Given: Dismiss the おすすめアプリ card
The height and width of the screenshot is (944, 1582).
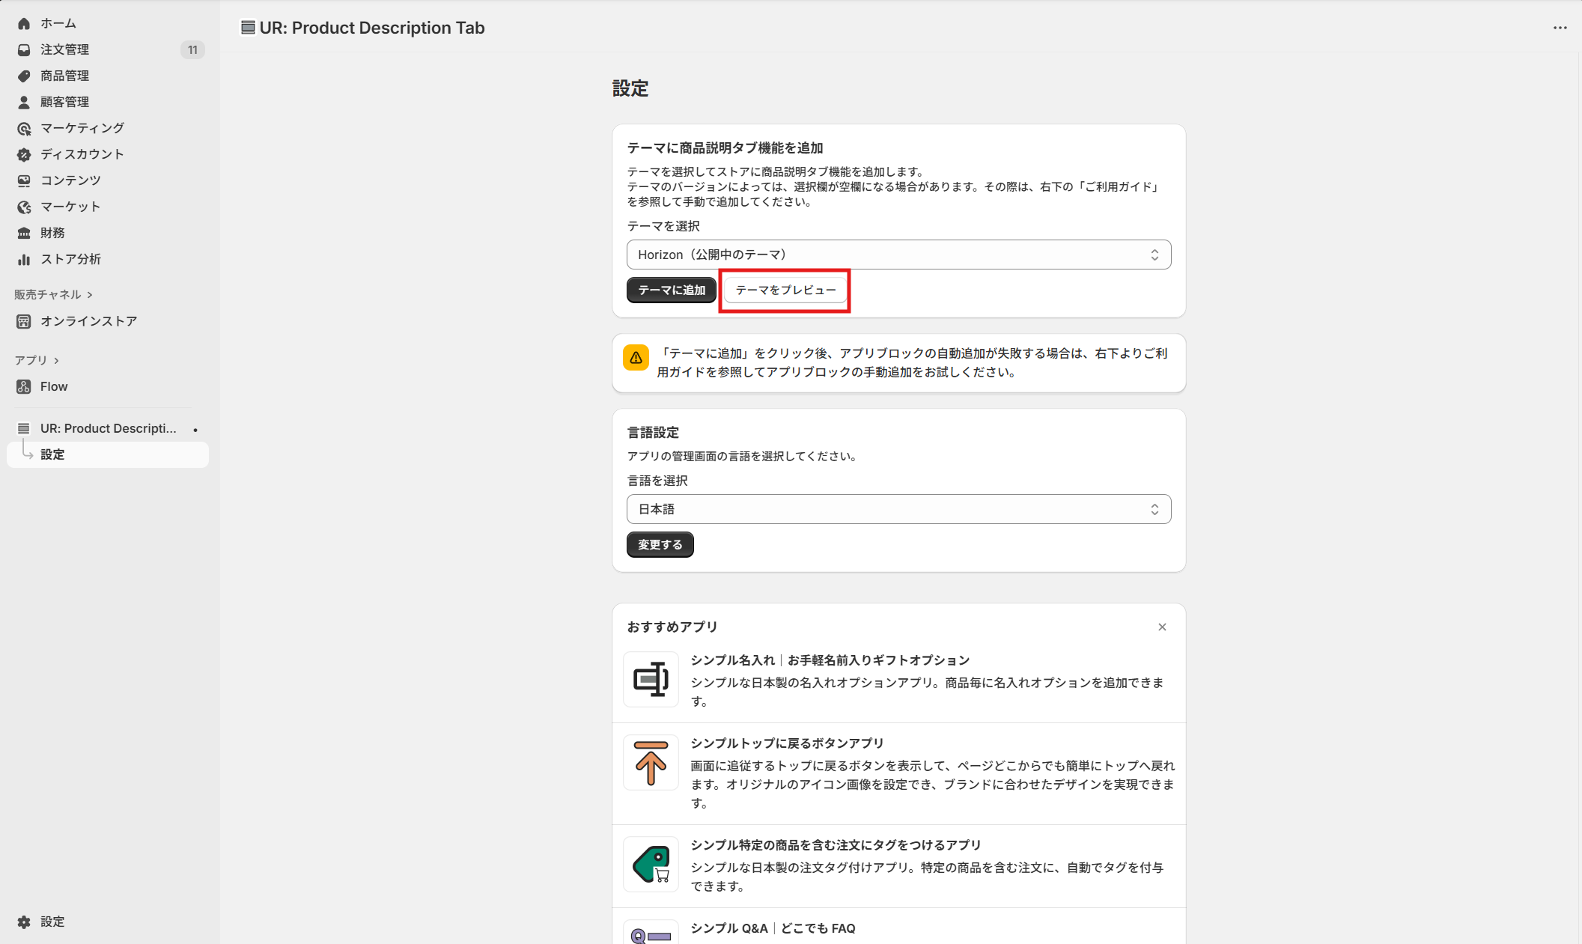Looking at the screenshot, I should [1162, 627].
